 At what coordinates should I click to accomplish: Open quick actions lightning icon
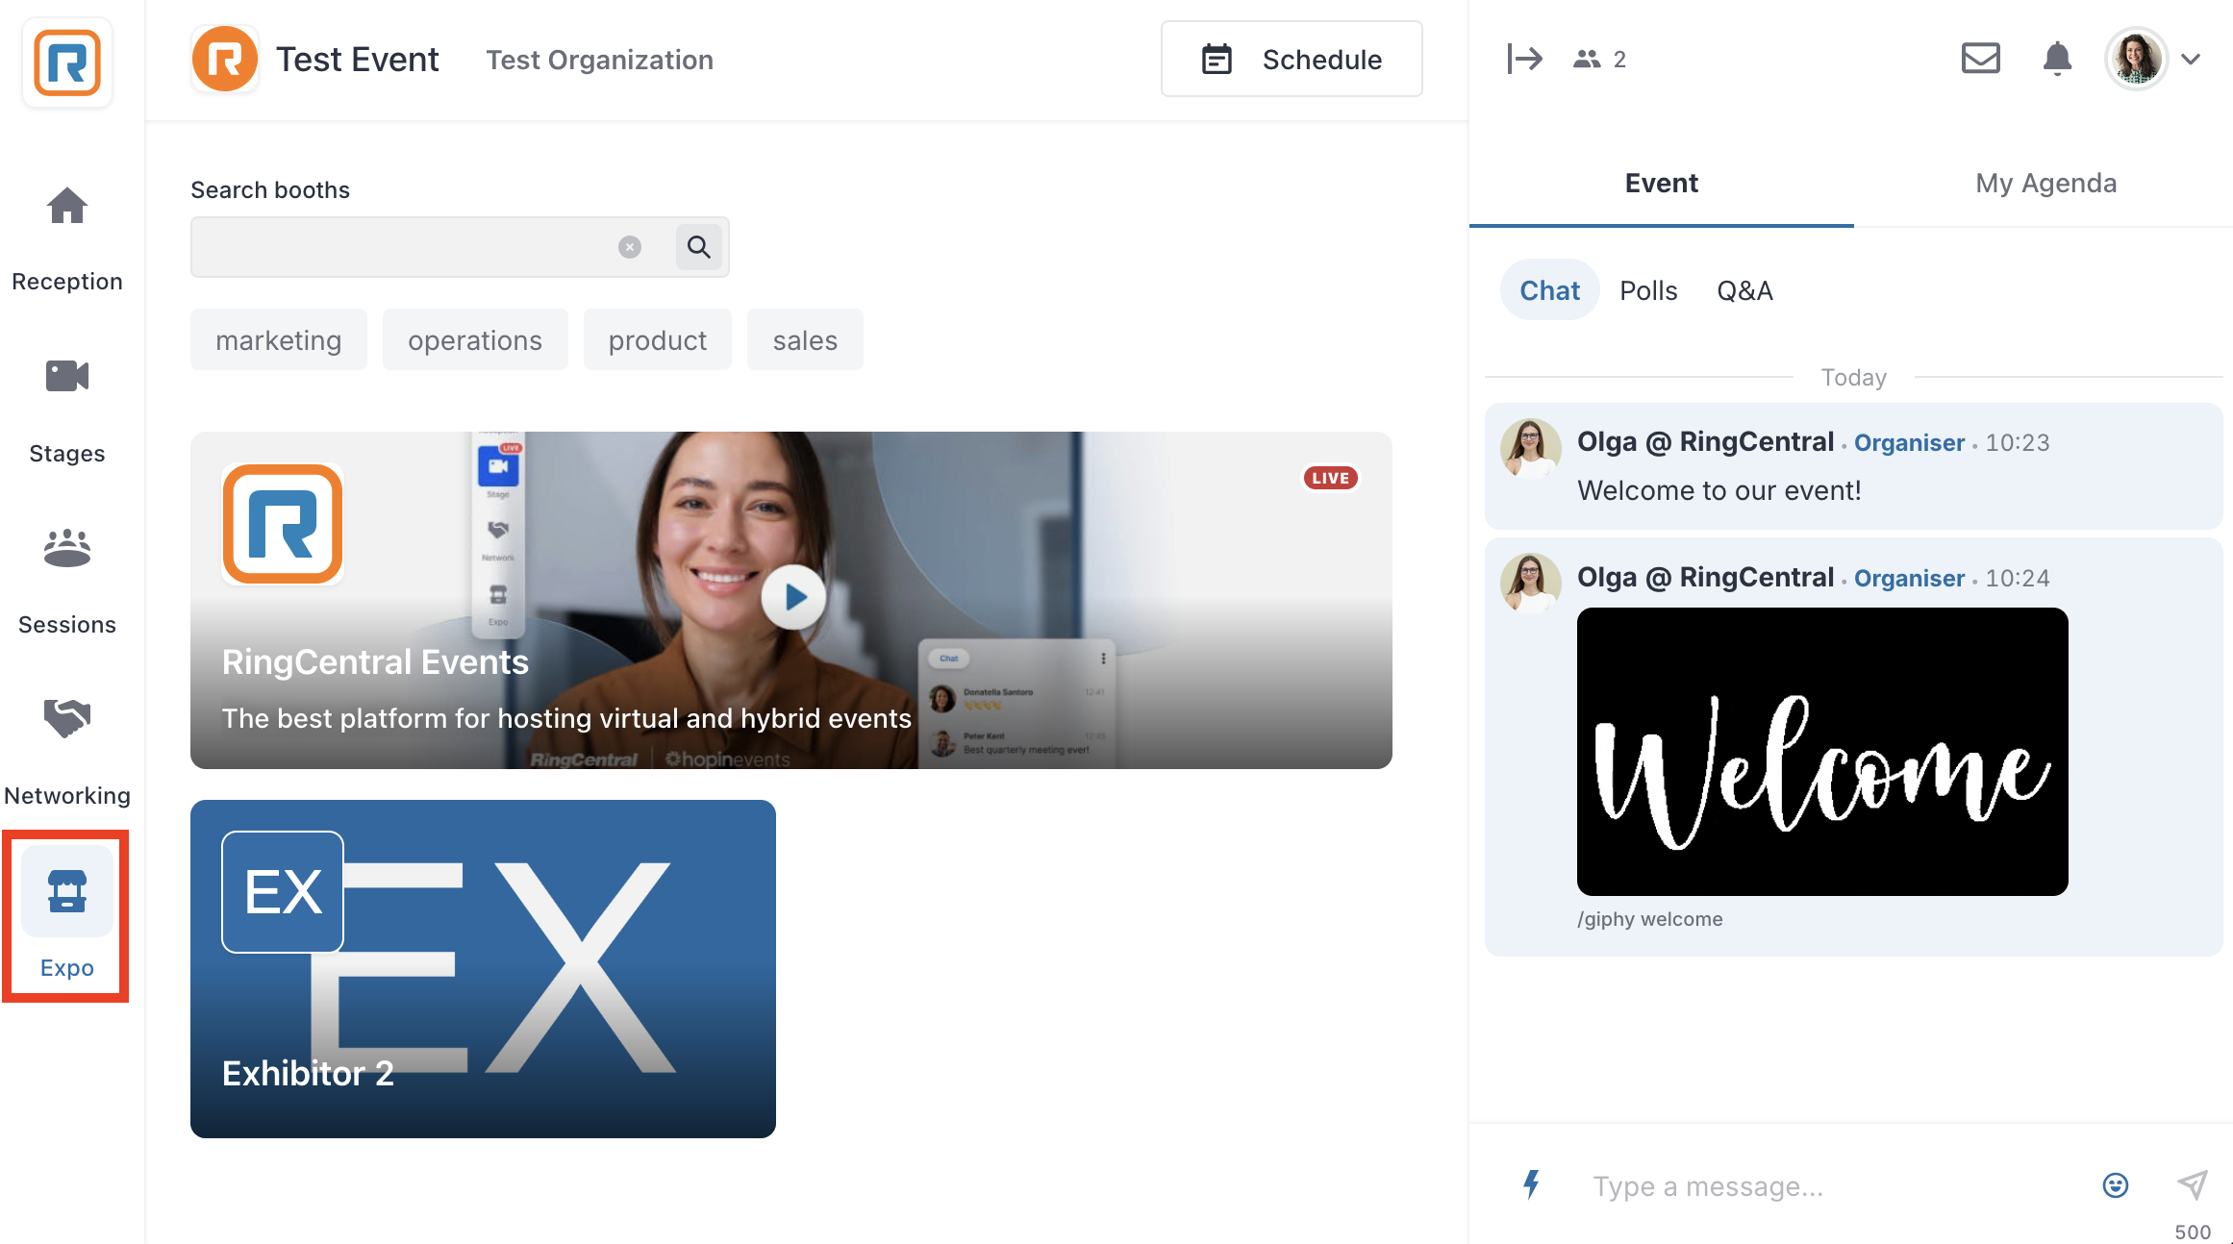(x=1532, y=1184)
